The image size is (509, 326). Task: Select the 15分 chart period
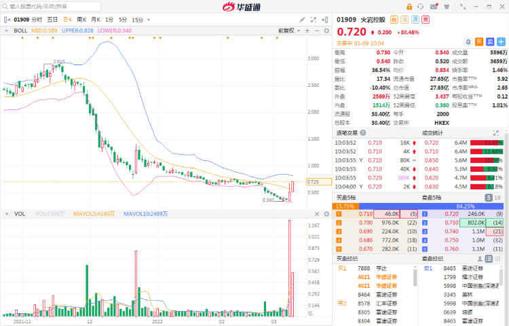click(x=137, y=20)
